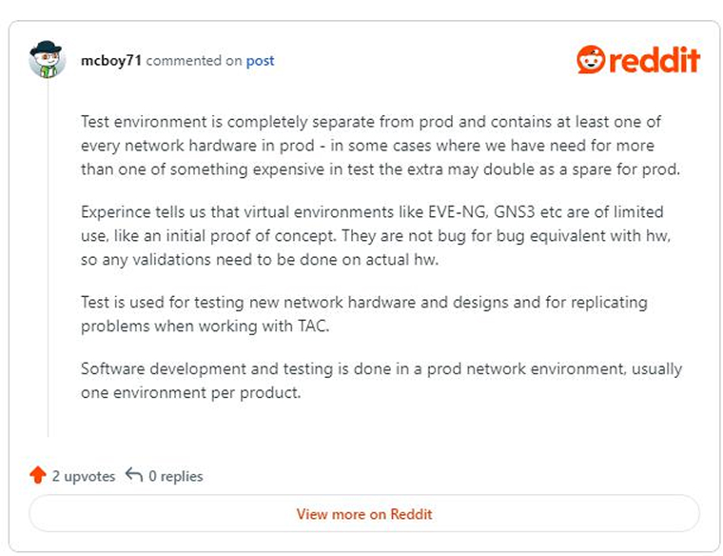The height and width of the screenshot is (556, 723).
Task: Click the "commented on" text
Action: [x=194, y=60]
